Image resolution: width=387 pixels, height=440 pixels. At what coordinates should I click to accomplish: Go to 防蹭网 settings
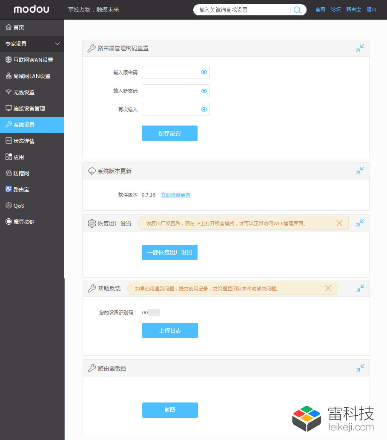coord(21,173)
